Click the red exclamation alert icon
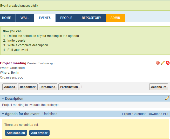Screen dimensions: 170x139 [158, 63]
